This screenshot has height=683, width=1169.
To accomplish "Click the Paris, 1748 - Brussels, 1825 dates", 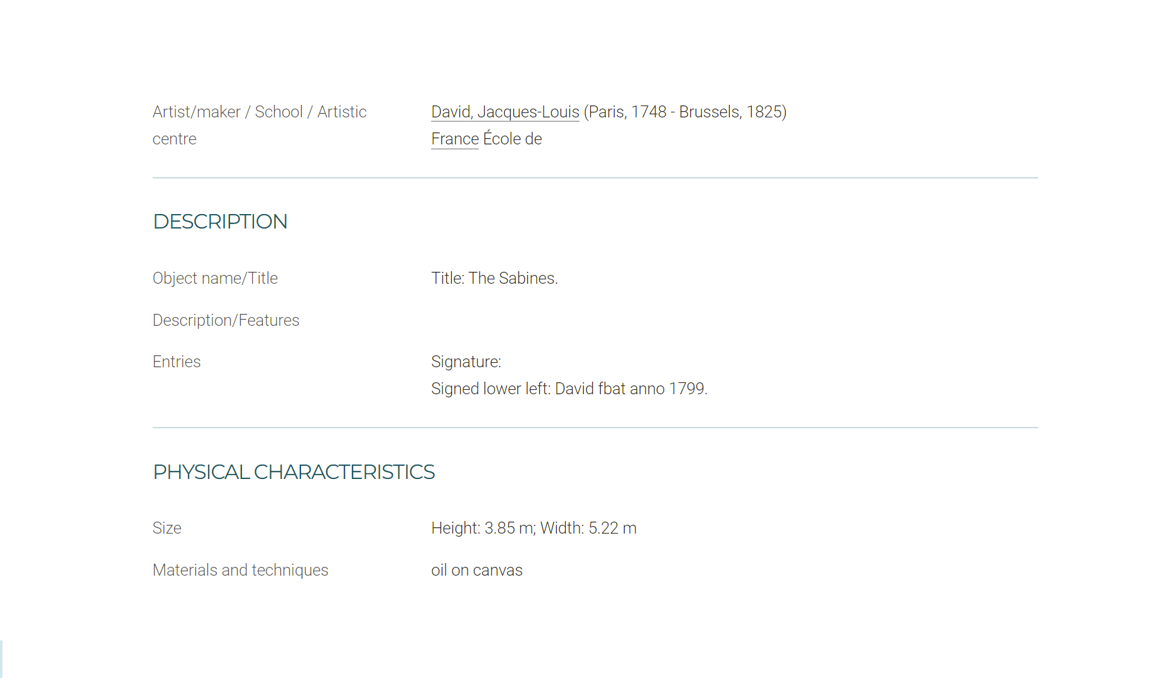I will coord(685,112).
